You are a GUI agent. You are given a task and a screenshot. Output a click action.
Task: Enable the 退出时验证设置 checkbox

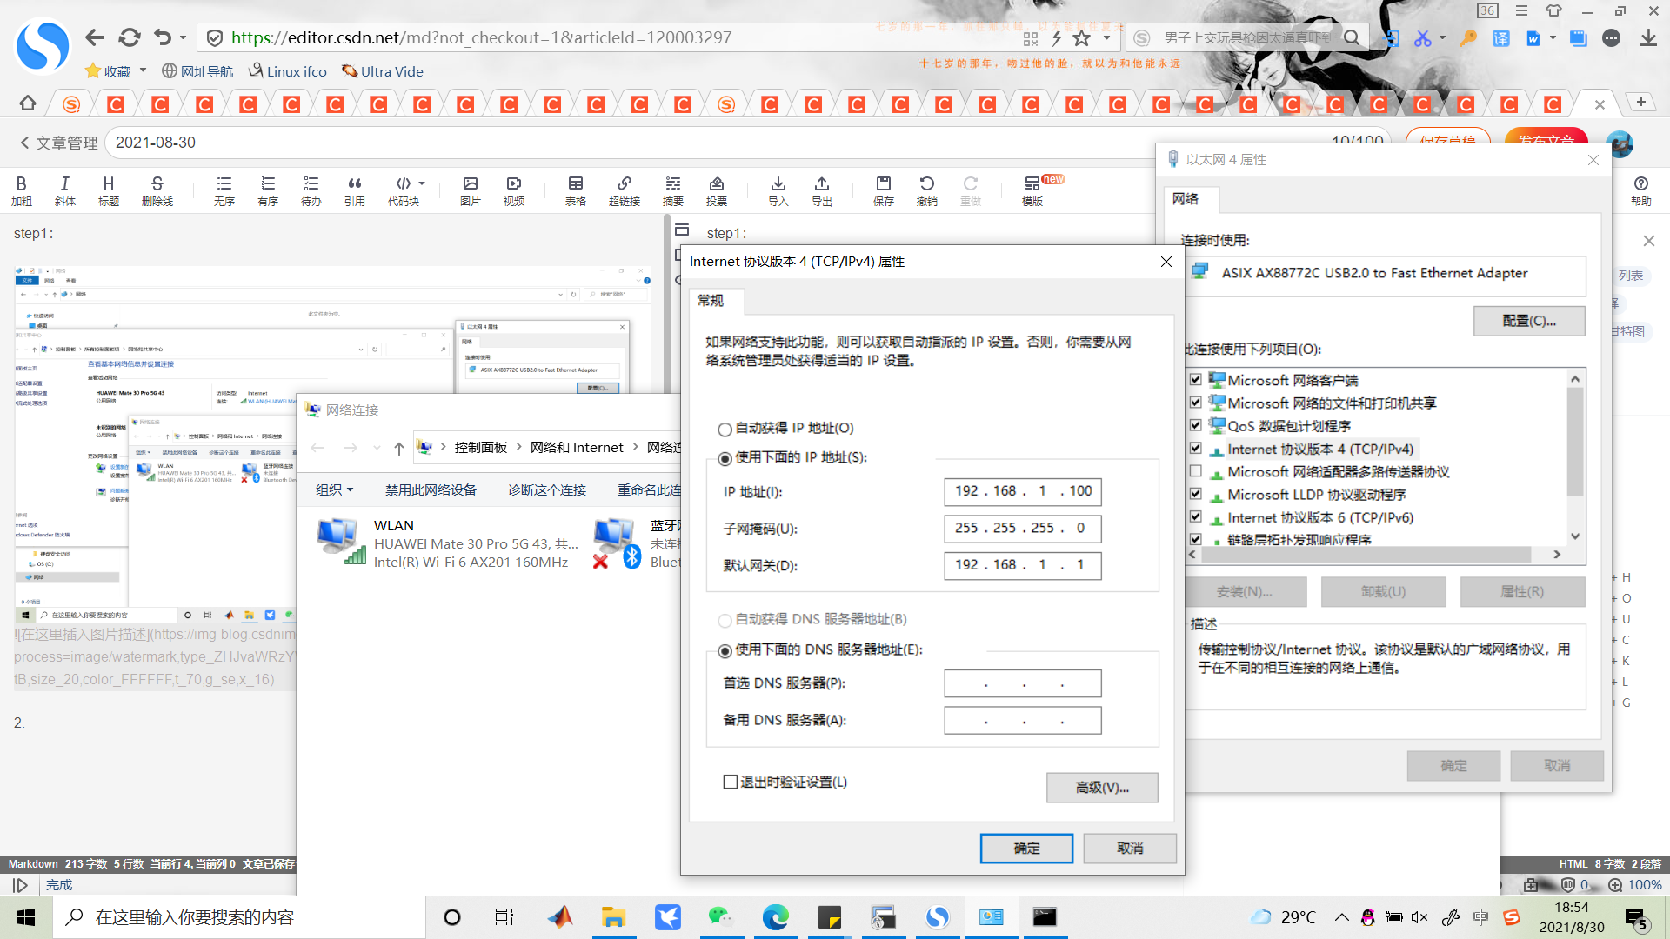click(730, 782)
